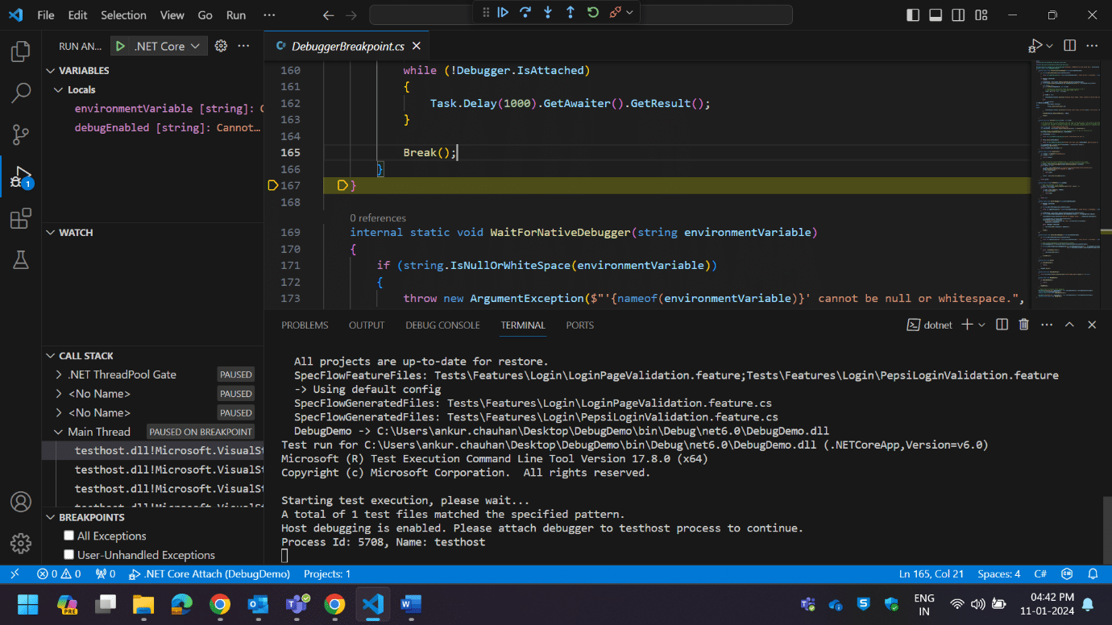The height and width of the screenshot is (625, 1112).
Task: Open the File menu
Action: click(46, 15)
